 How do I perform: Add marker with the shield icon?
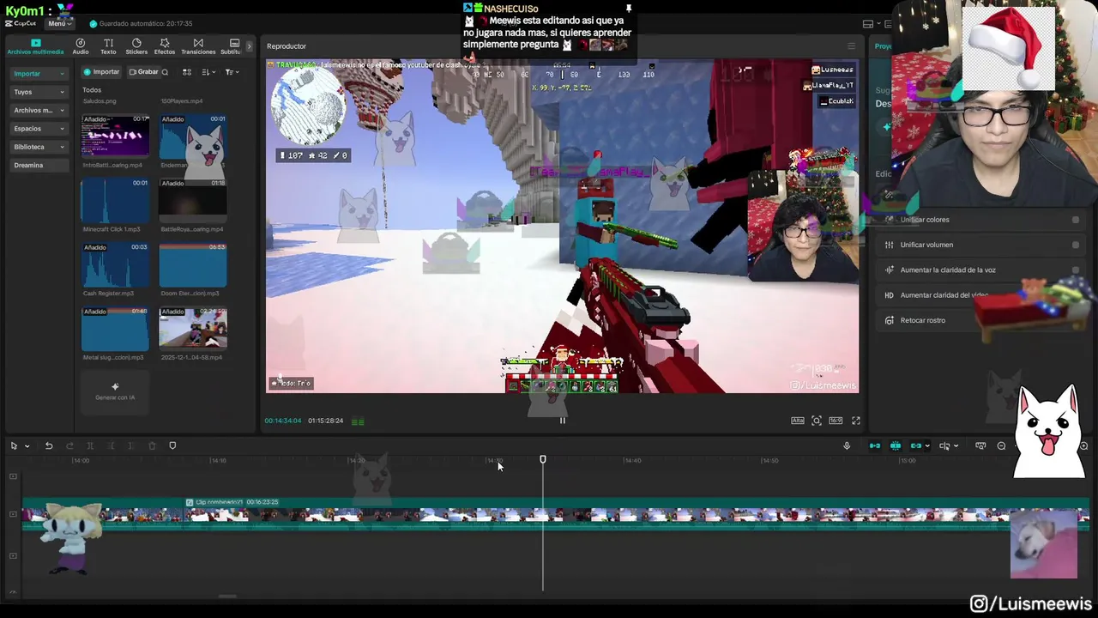[x=172, y=445]
